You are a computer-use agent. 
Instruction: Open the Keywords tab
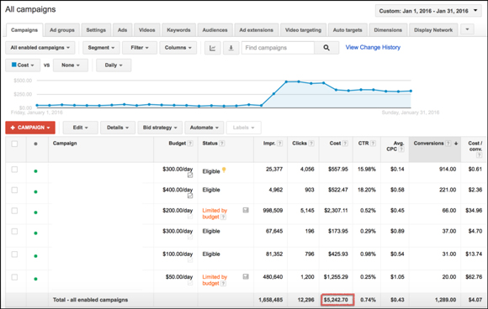coord(178,30)
